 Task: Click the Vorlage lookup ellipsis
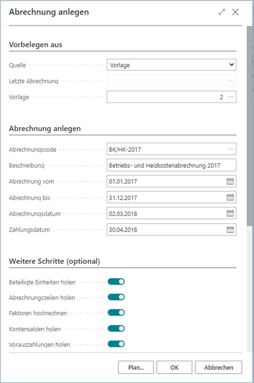pyautogui.click(x=231, y=97)
